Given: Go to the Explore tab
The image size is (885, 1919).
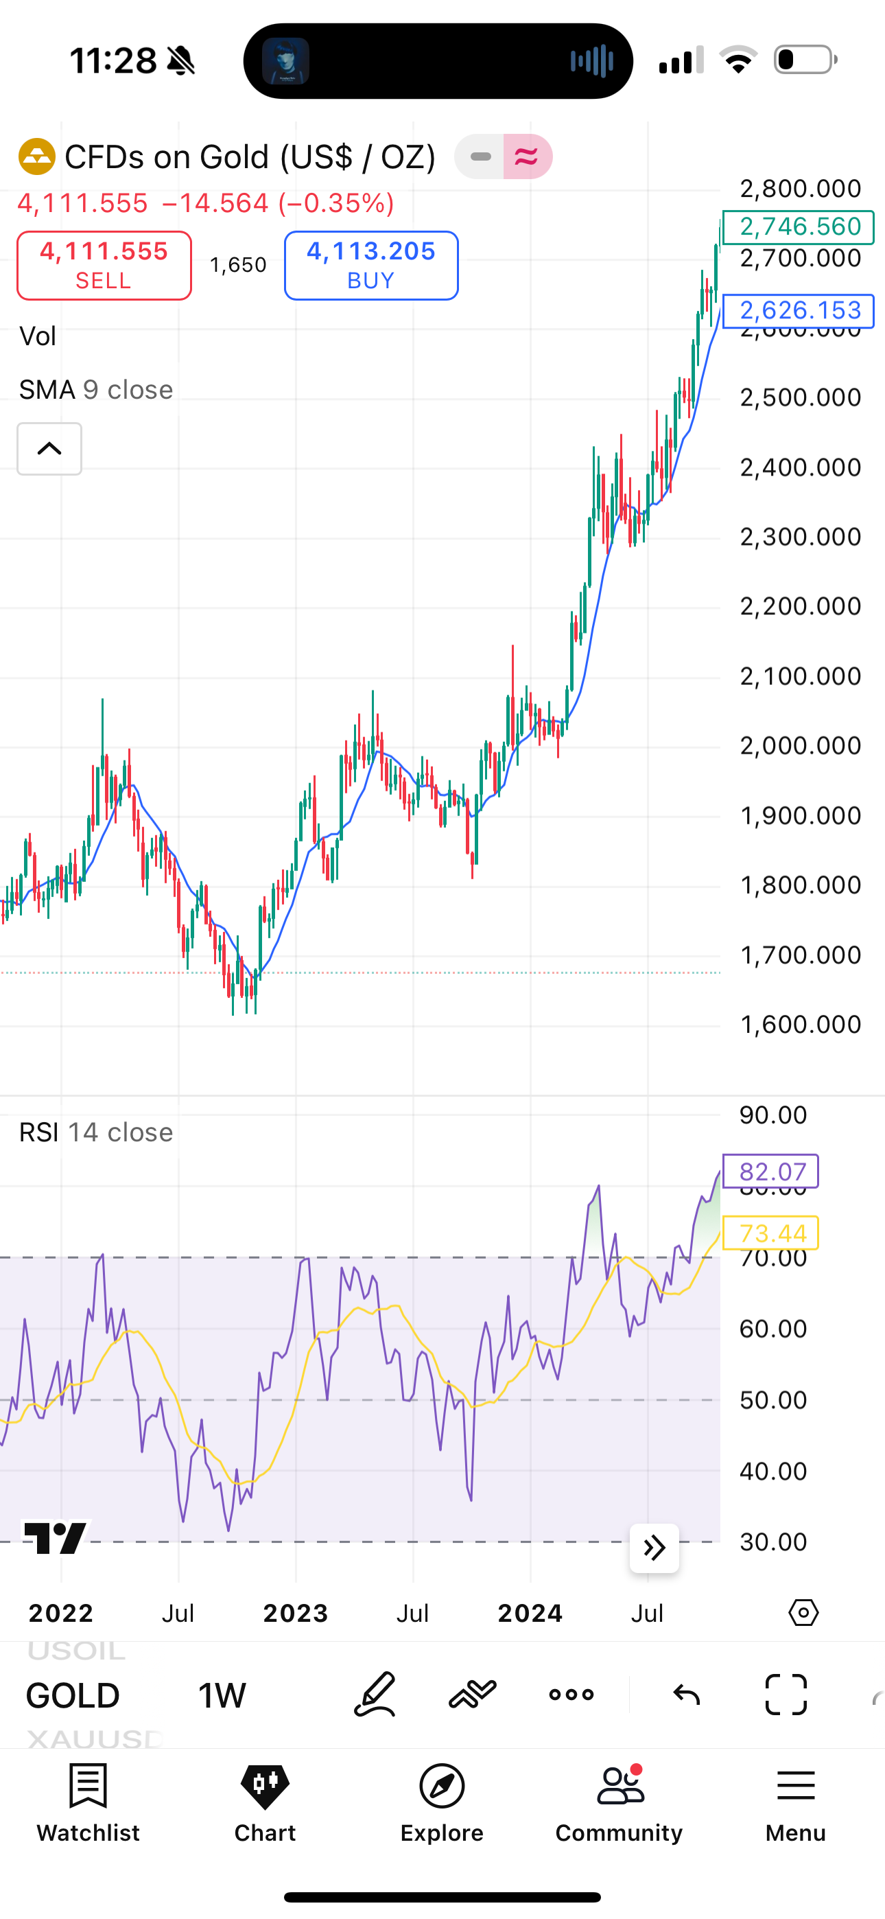Looking at the screenshot, I should pyautogui.click(x=442, y=1803).
